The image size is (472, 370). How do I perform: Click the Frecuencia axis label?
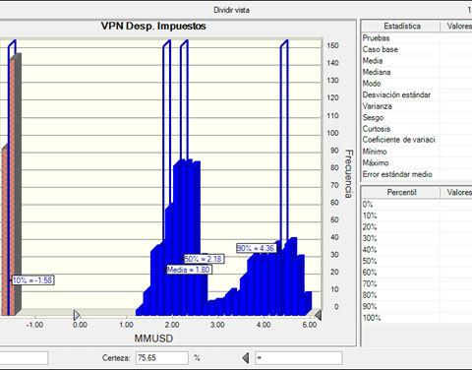349,174
